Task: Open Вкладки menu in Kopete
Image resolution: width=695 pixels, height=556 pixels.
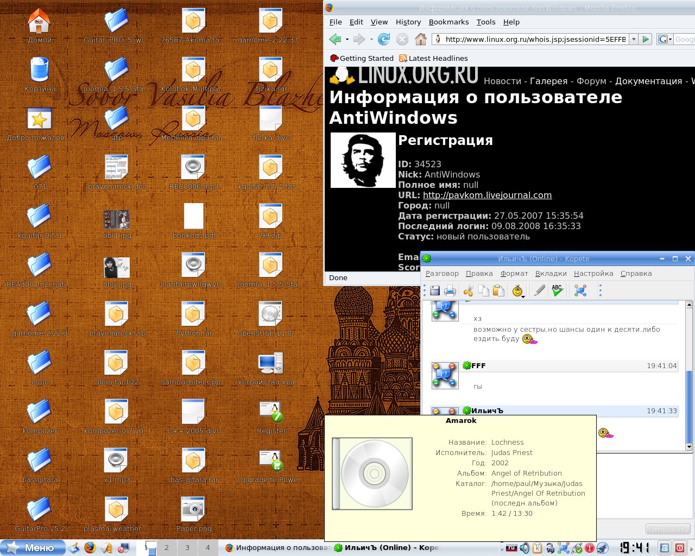Action: pyautogui.click(x=551, y=274)
